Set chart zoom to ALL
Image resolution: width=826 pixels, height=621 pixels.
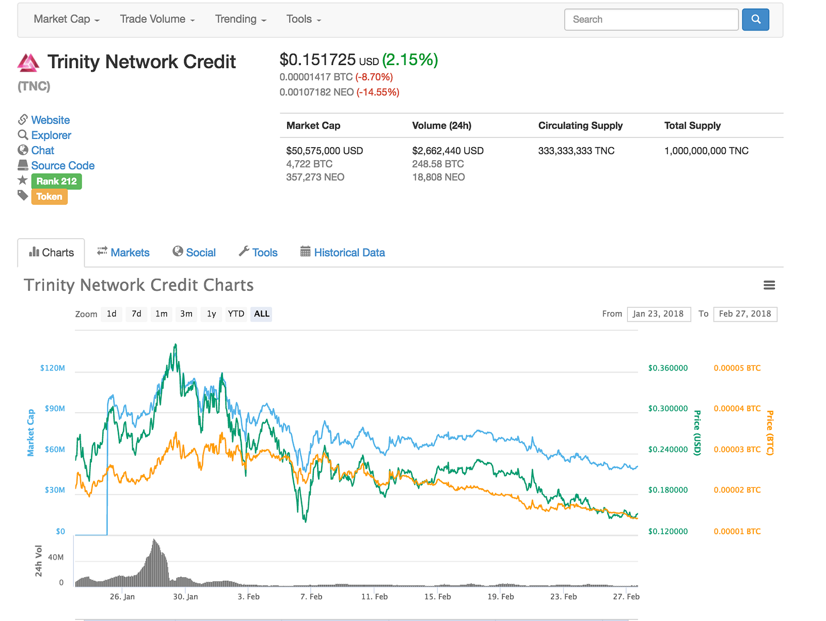pyautogui.click(x=262, y=314)
